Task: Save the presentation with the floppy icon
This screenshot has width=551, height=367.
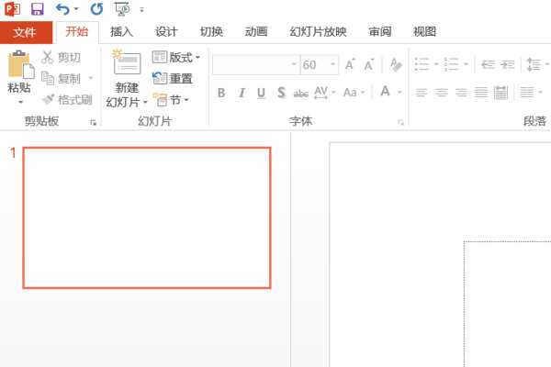Action: click(x=38, y=9)
